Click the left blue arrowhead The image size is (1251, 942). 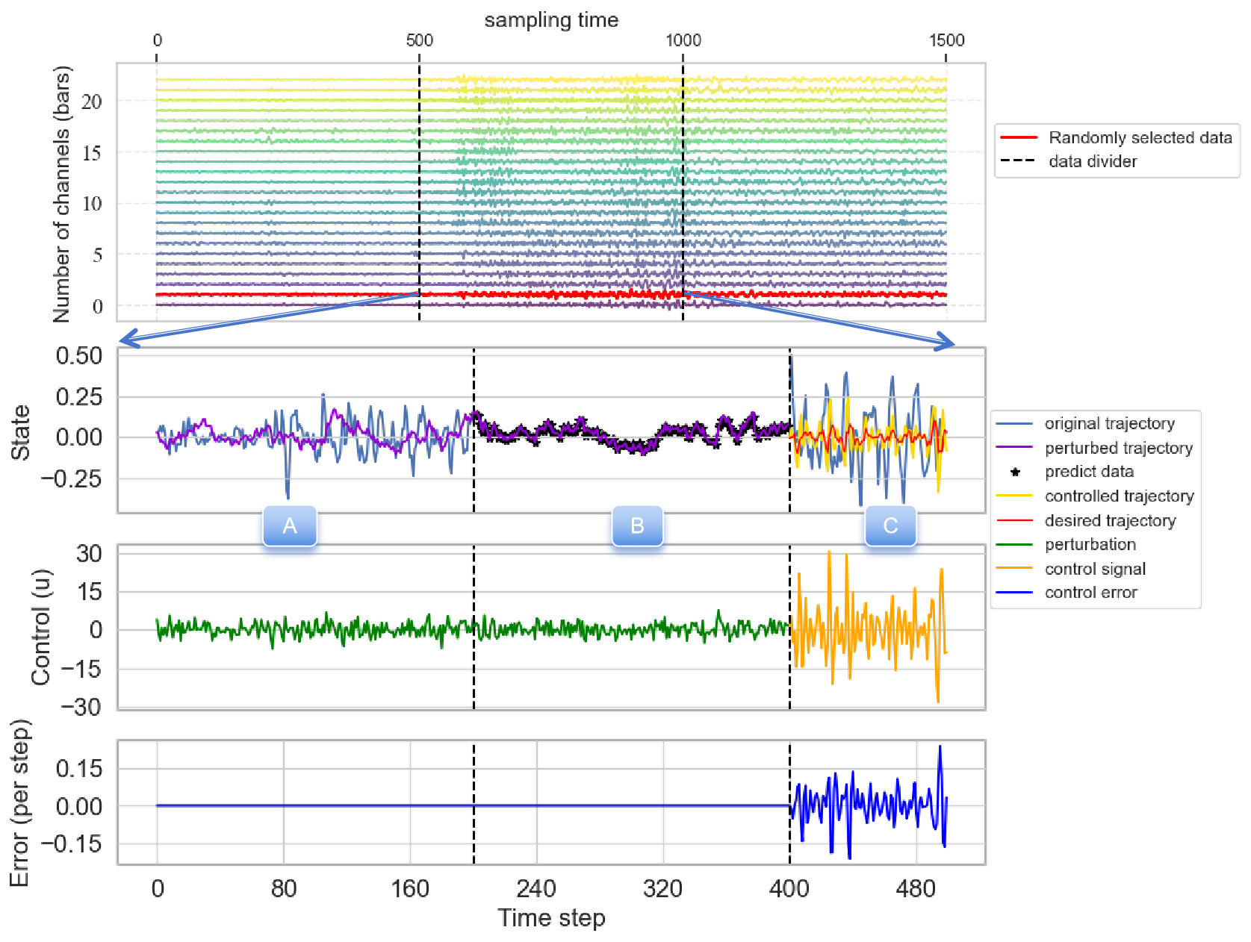click(x=128, y=340)
